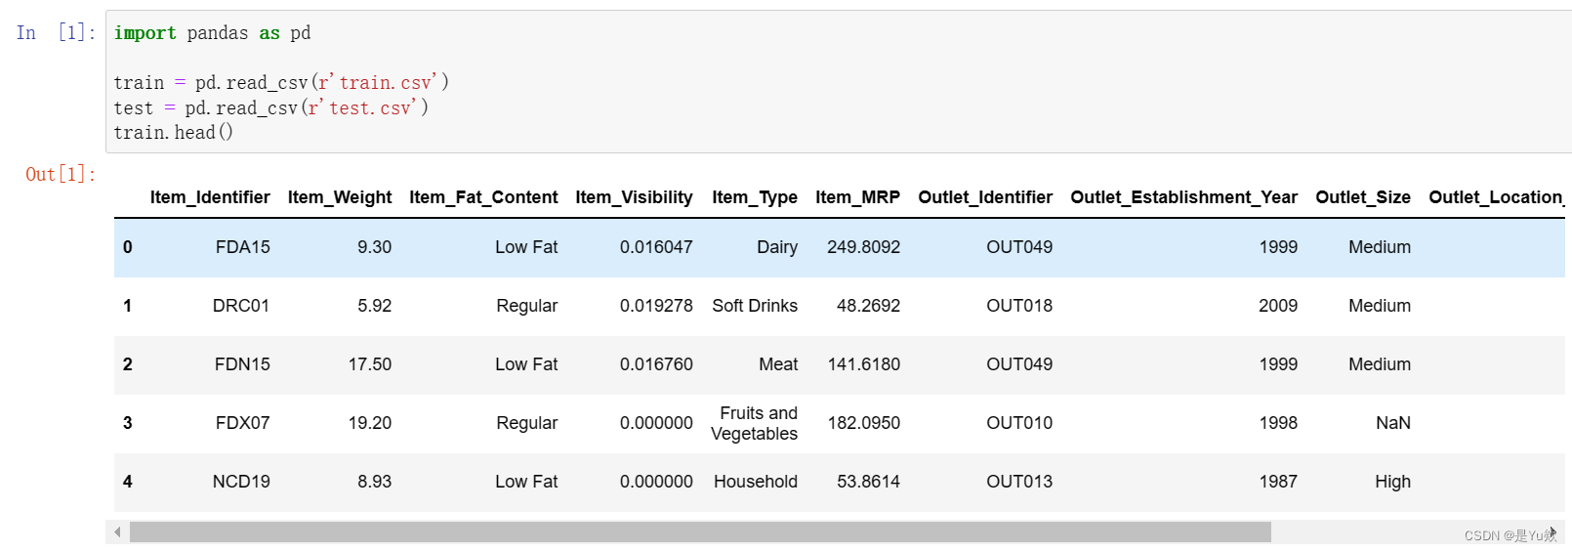The width and height of the screenshot is (1572, 552).
Task: Click the row index 4 cell
Action: tap(128, 482)
